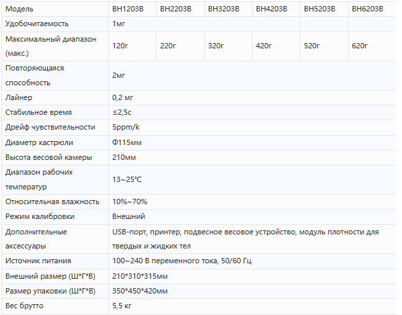The height and width of the screenshot is (315, 402).
Task: Click the Модель row label
Action: pyautogui.click(x=19, y=9)
